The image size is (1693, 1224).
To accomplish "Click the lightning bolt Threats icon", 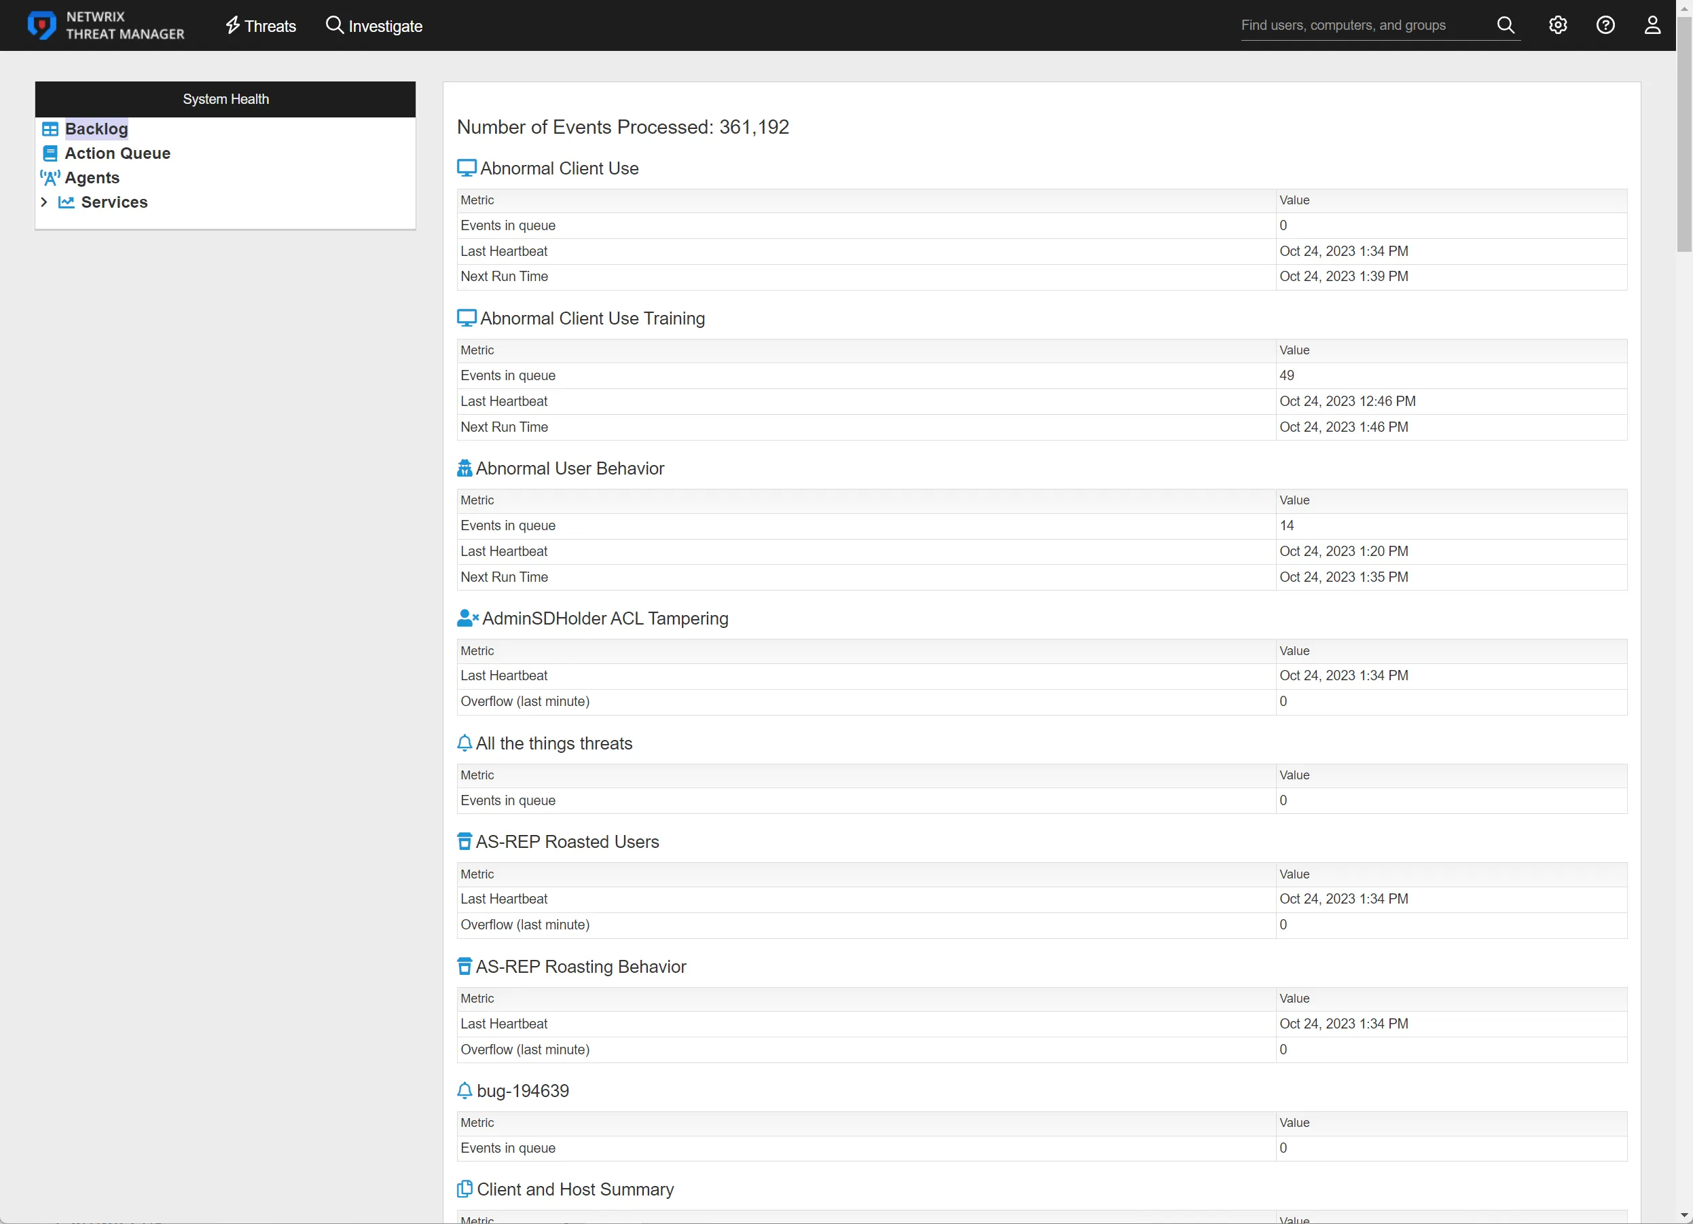I will [233, 25].
